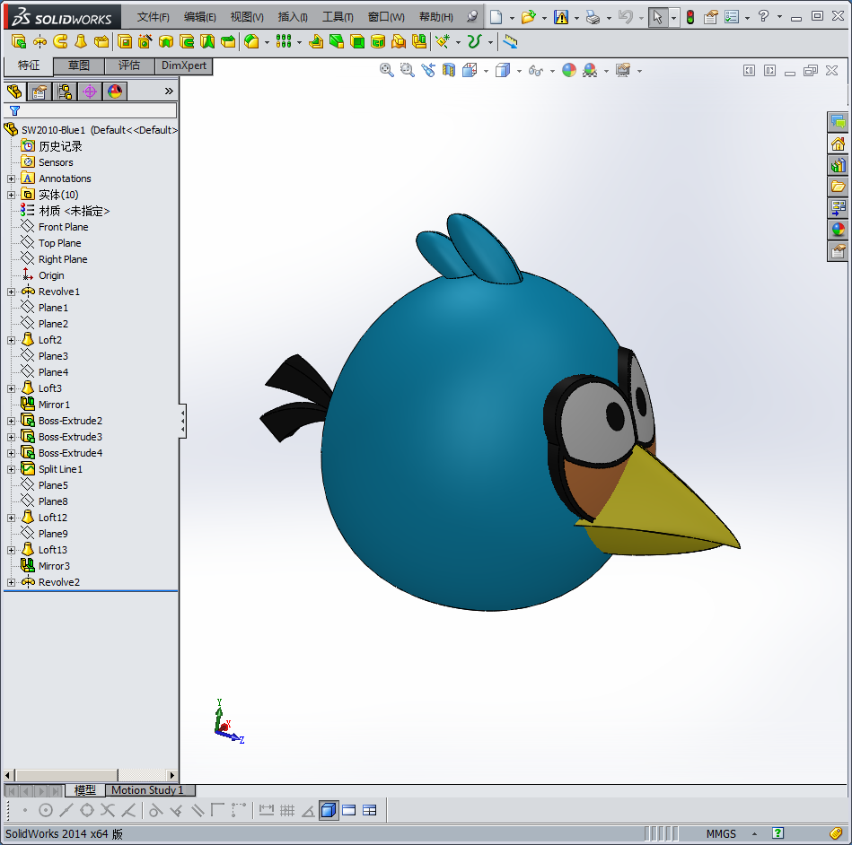Select the Mirror3 feature in tree
Image resolution: width=852 pixels, height=845 pixels.
(x=54, y=566)
